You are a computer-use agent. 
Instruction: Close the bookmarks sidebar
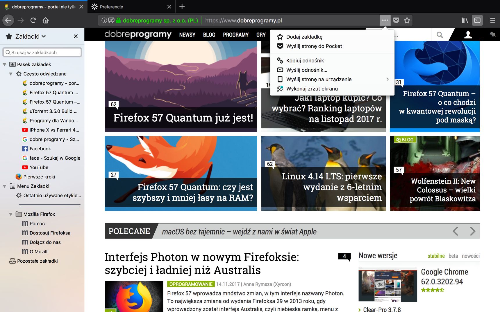tap(76, 36)
